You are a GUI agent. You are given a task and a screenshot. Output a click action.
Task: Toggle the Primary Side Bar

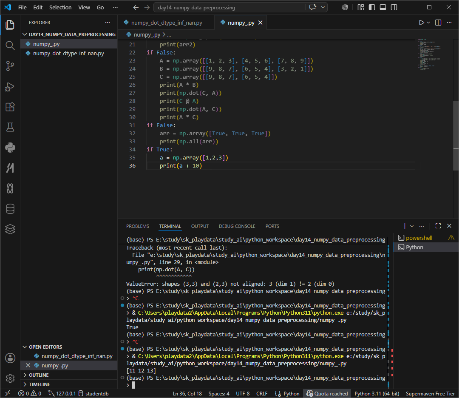click(372, 7)
